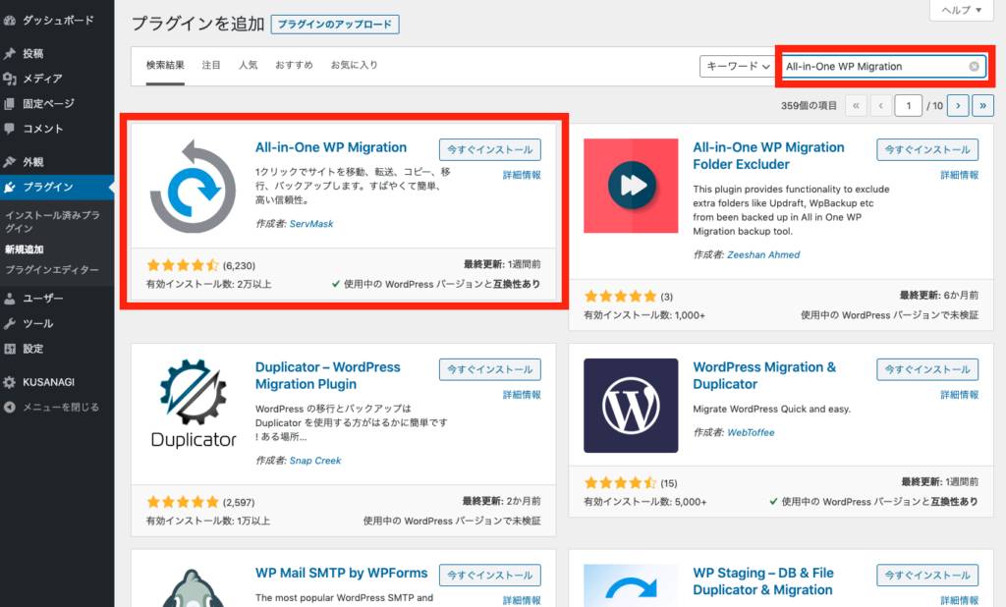Viewport: 1006px width, 607px height.
Task: Switch to the 人気 tab
Action: pyautogui.click(x=249, y=65)
